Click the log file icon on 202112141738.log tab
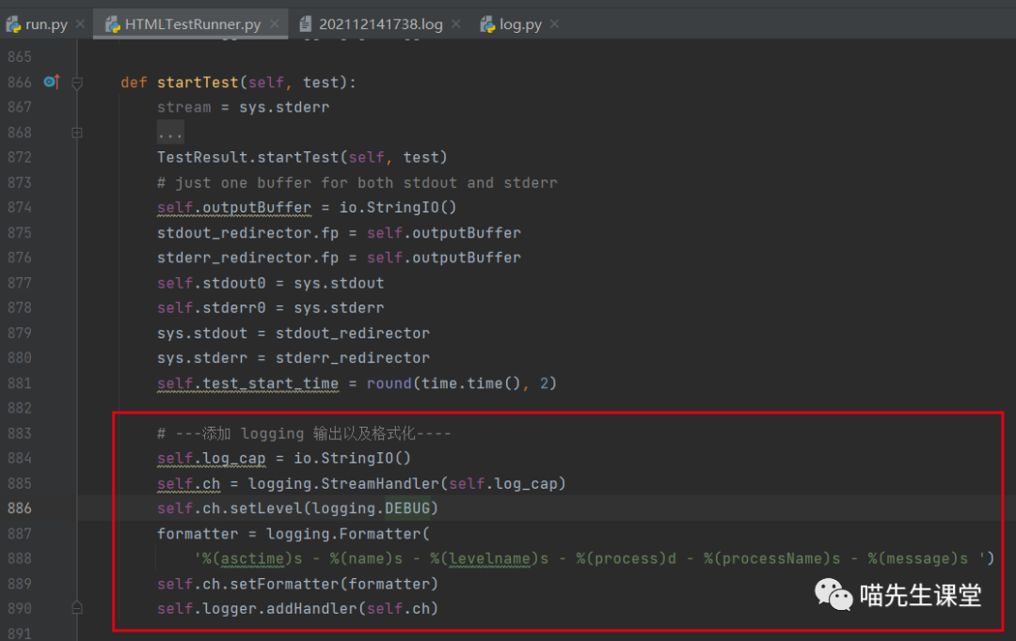1016x641 pixels. point(305,24)
